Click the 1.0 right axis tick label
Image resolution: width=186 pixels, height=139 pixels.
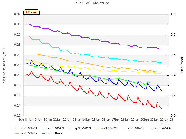(173, 14)
